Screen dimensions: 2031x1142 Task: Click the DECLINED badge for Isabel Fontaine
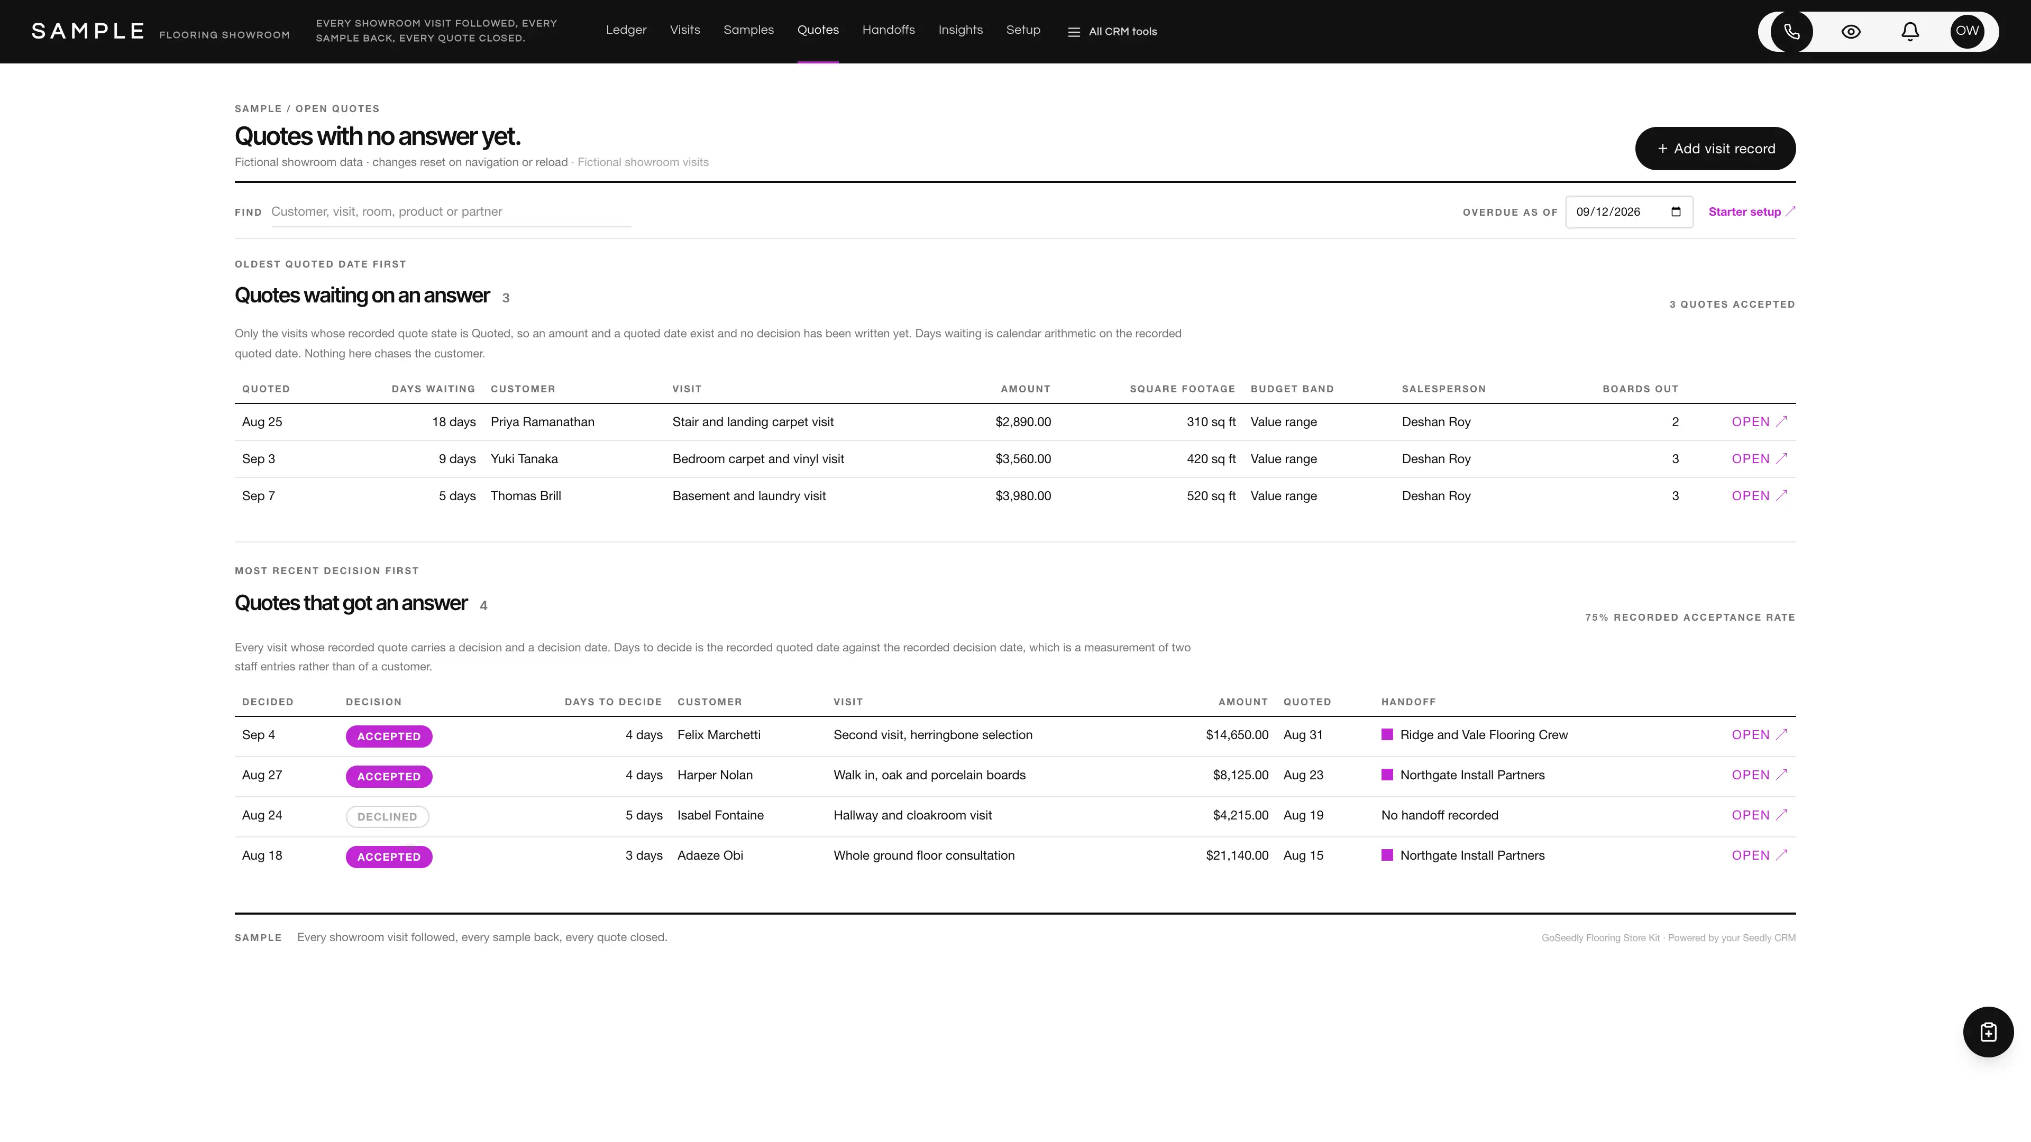pyautogui.click(x=387, y=816)
